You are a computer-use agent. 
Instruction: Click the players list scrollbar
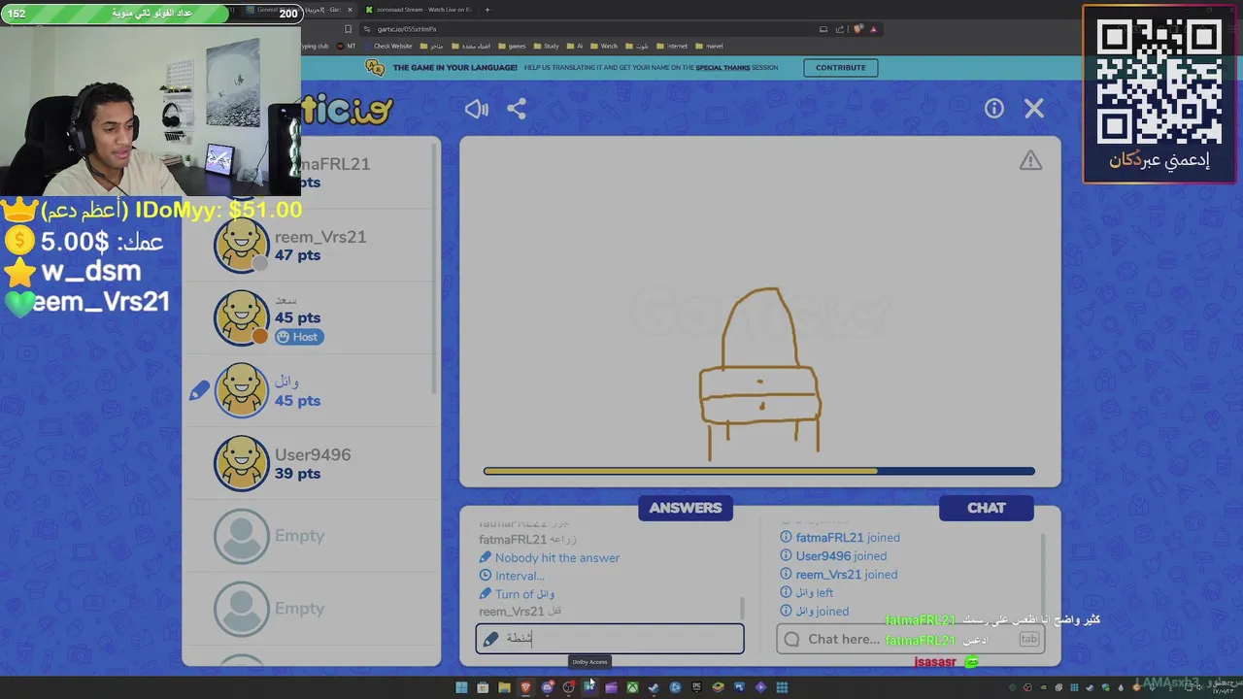(x=434, y=267)
